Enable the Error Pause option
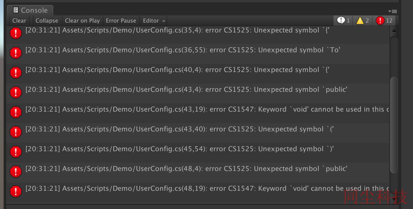The image size is (413, 209). click(121, 20)
